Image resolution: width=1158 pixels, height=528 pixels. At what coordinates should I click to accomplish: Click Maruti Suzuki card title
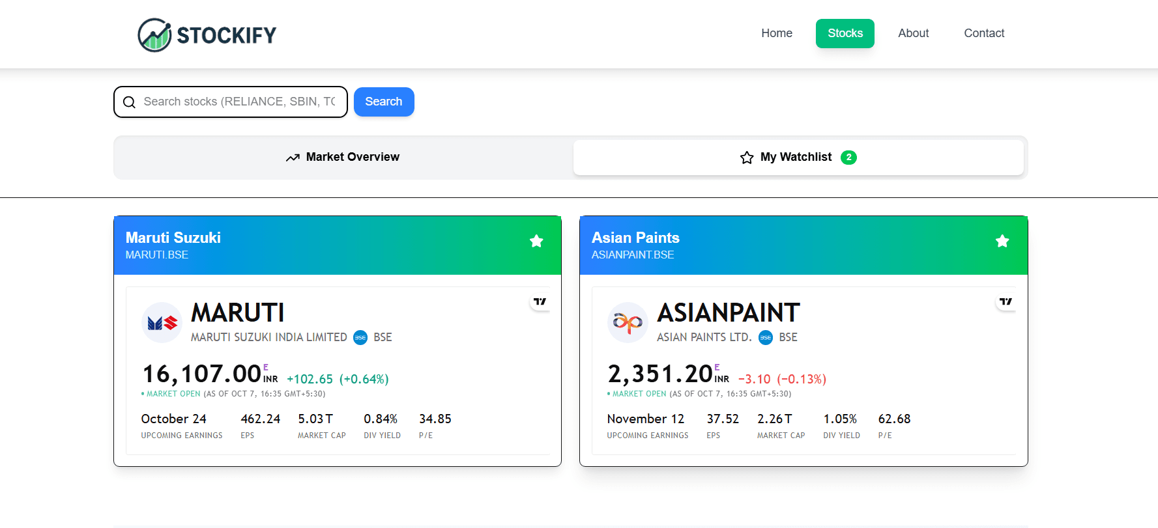click(173, 238)
